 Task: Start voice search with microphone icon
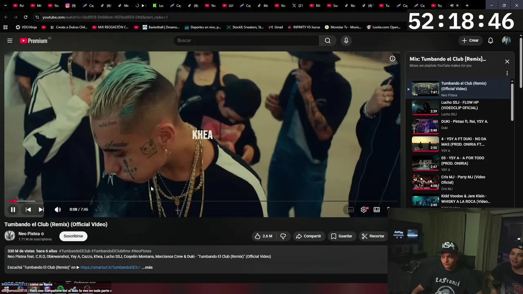pos(346,40)
